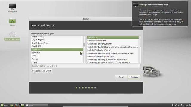Select English (US) - Cherokee variant
Viewport: 191px width, 107px height.
tap(113, 40)
